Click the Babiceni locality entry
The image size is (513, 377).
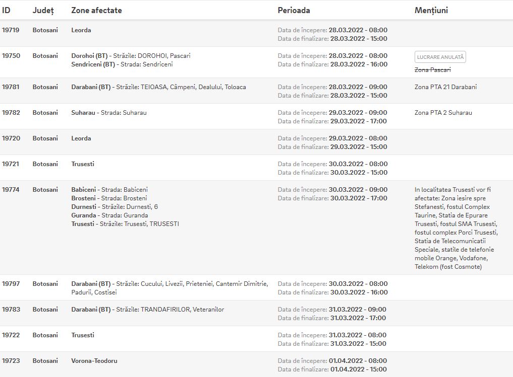[x=109, y=190]
